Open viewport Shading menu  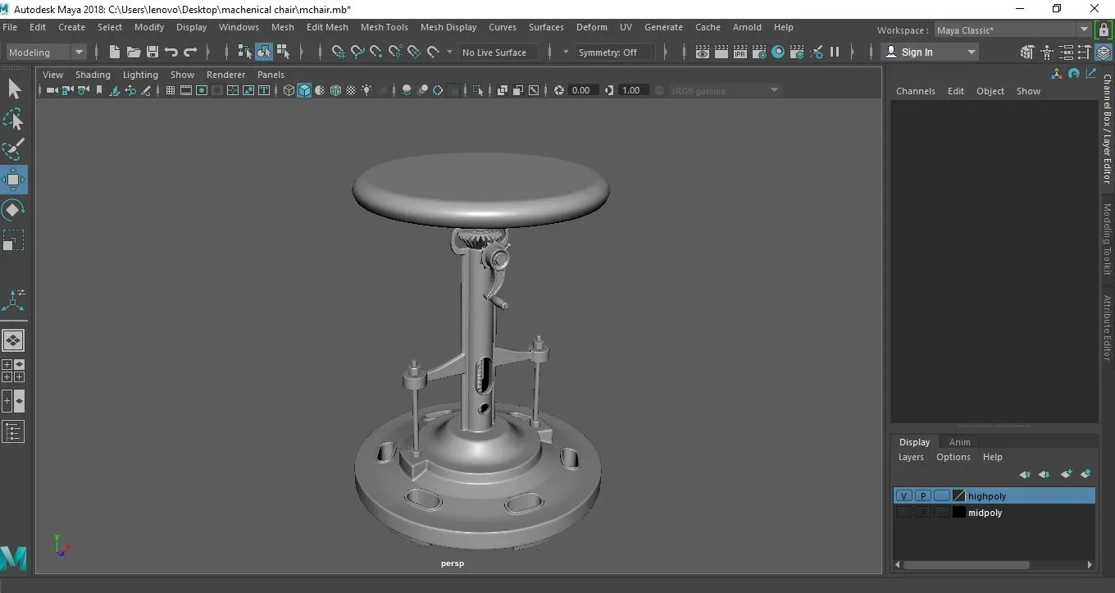click(x=93, y=75)
